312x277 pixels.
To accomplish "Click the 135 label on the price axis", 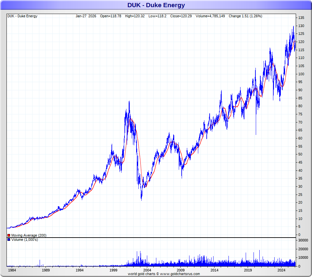I will point(301,18).
